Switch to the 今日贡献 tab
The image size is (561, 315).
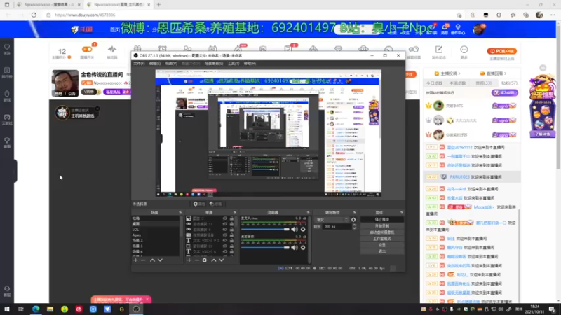pyautogui.click(x=434, y=83)
